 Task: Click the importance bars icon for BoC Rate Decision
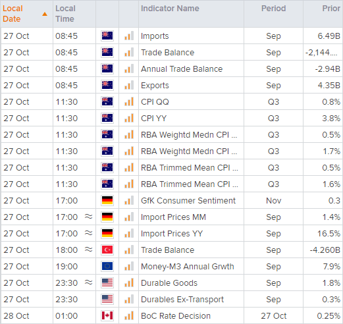click(129, 315)
